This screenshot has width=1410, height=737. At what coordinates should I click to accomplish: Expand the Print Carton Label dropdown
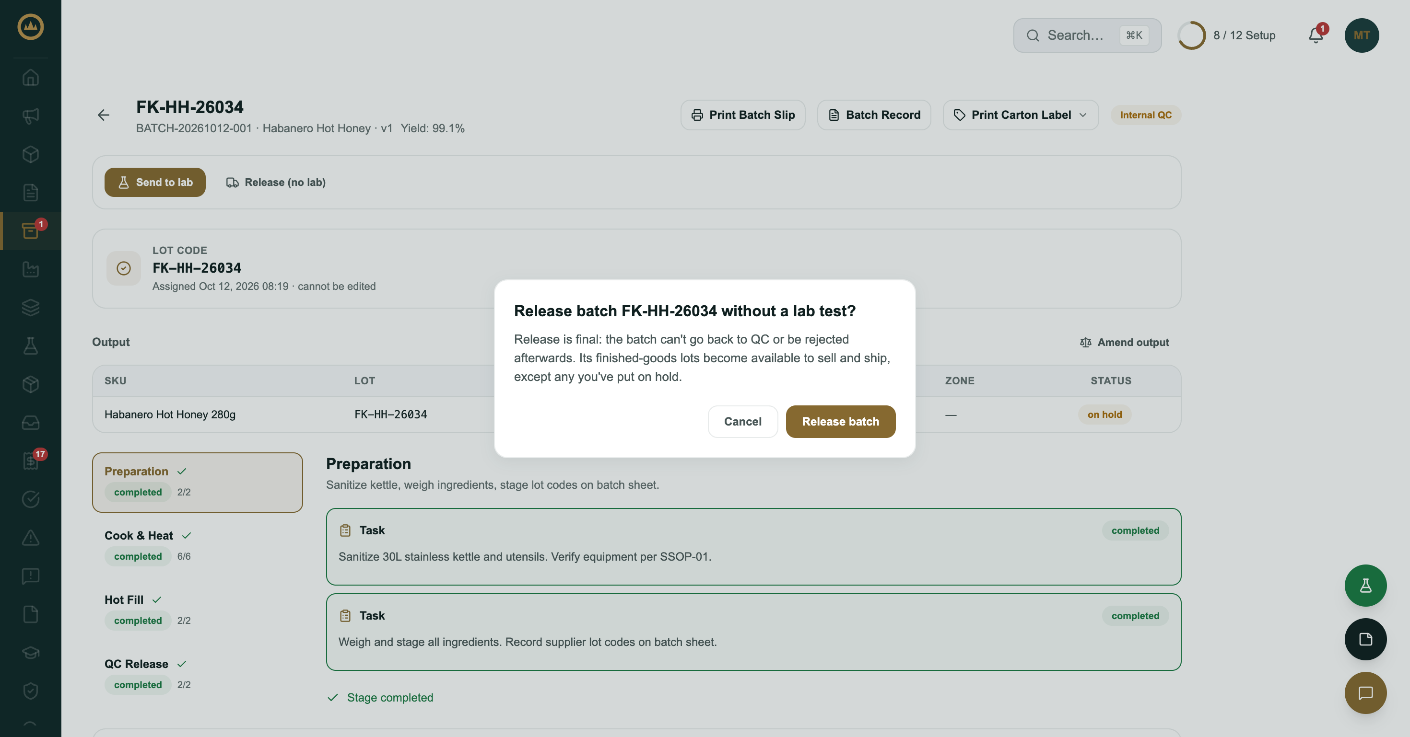pyautogui.click(x=1020, y=115)
